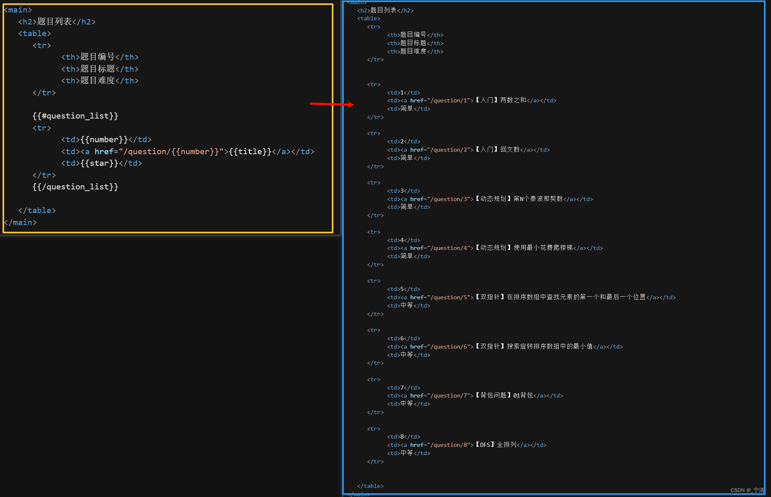Click the 【入门】回文数 link line
This screenshot has width=771, height=497.
(x=468, y=150)
